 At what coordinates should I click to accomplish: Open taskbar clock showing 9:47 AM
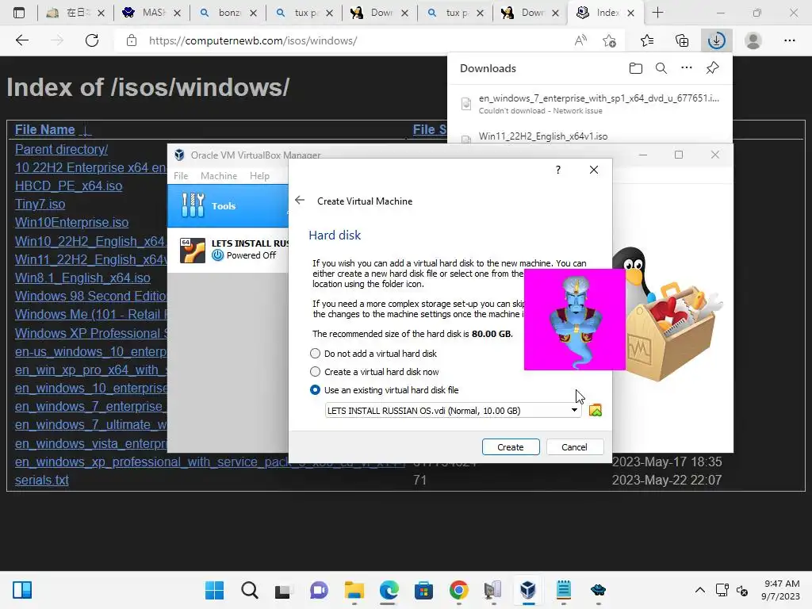click(781, 590)
